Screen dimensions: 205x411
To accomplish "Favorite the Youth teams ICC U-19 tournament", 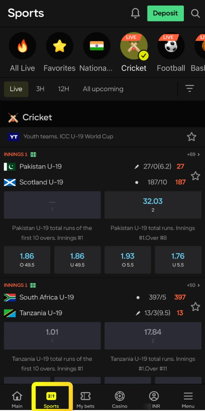I will tap(192, 136).
